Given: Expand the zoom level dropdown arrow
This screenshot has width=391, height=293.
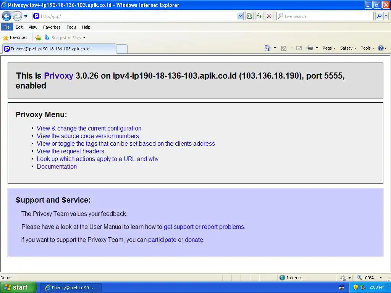Looking at the screenshot, I should click(381, 278).
